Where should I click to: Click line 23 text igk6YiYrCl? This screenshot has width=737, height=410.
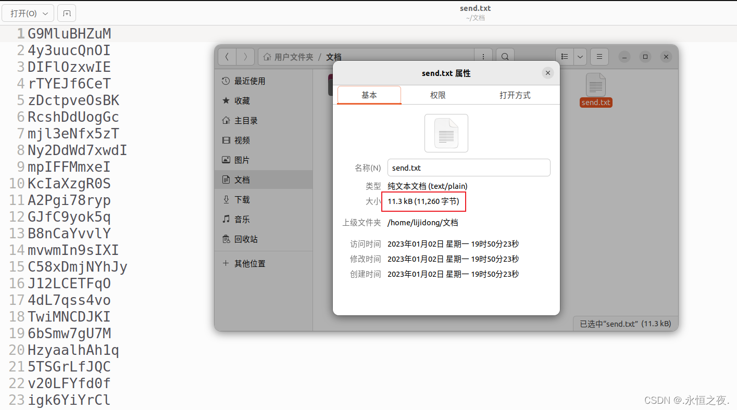[69, 400]
